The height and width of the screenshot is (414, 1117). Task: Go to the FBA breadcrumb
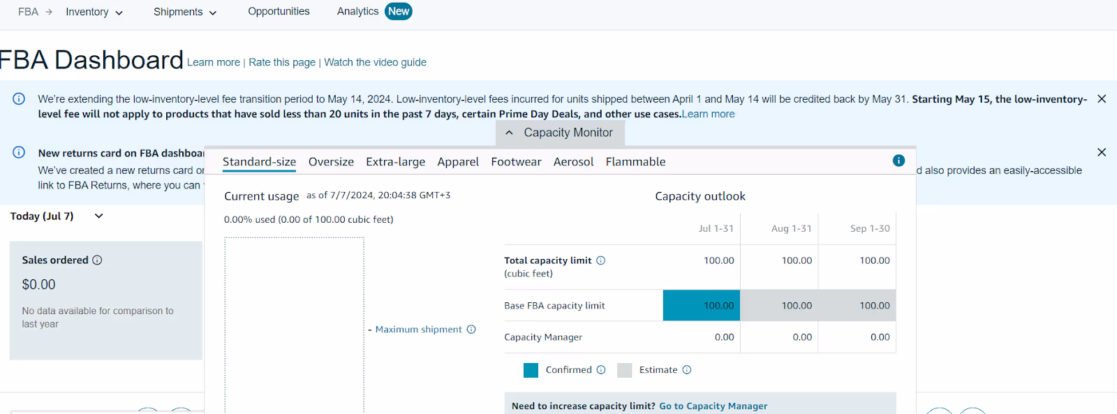28,12
